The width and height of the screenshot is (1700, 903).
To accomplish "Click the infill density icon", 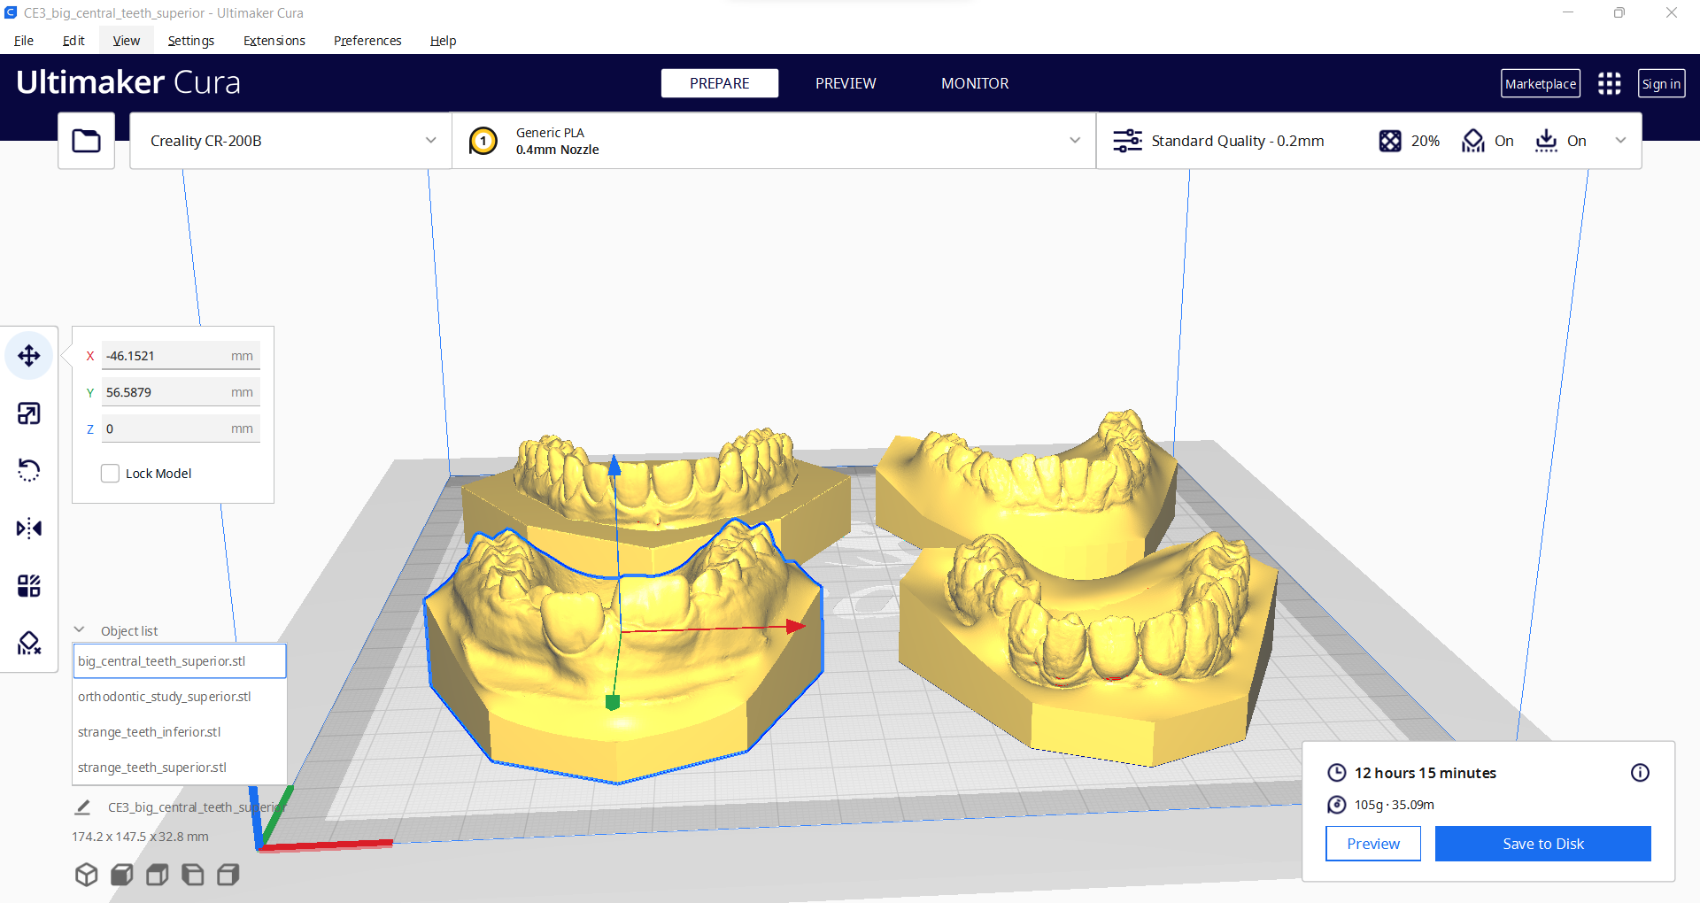I will pos(1390,141).
